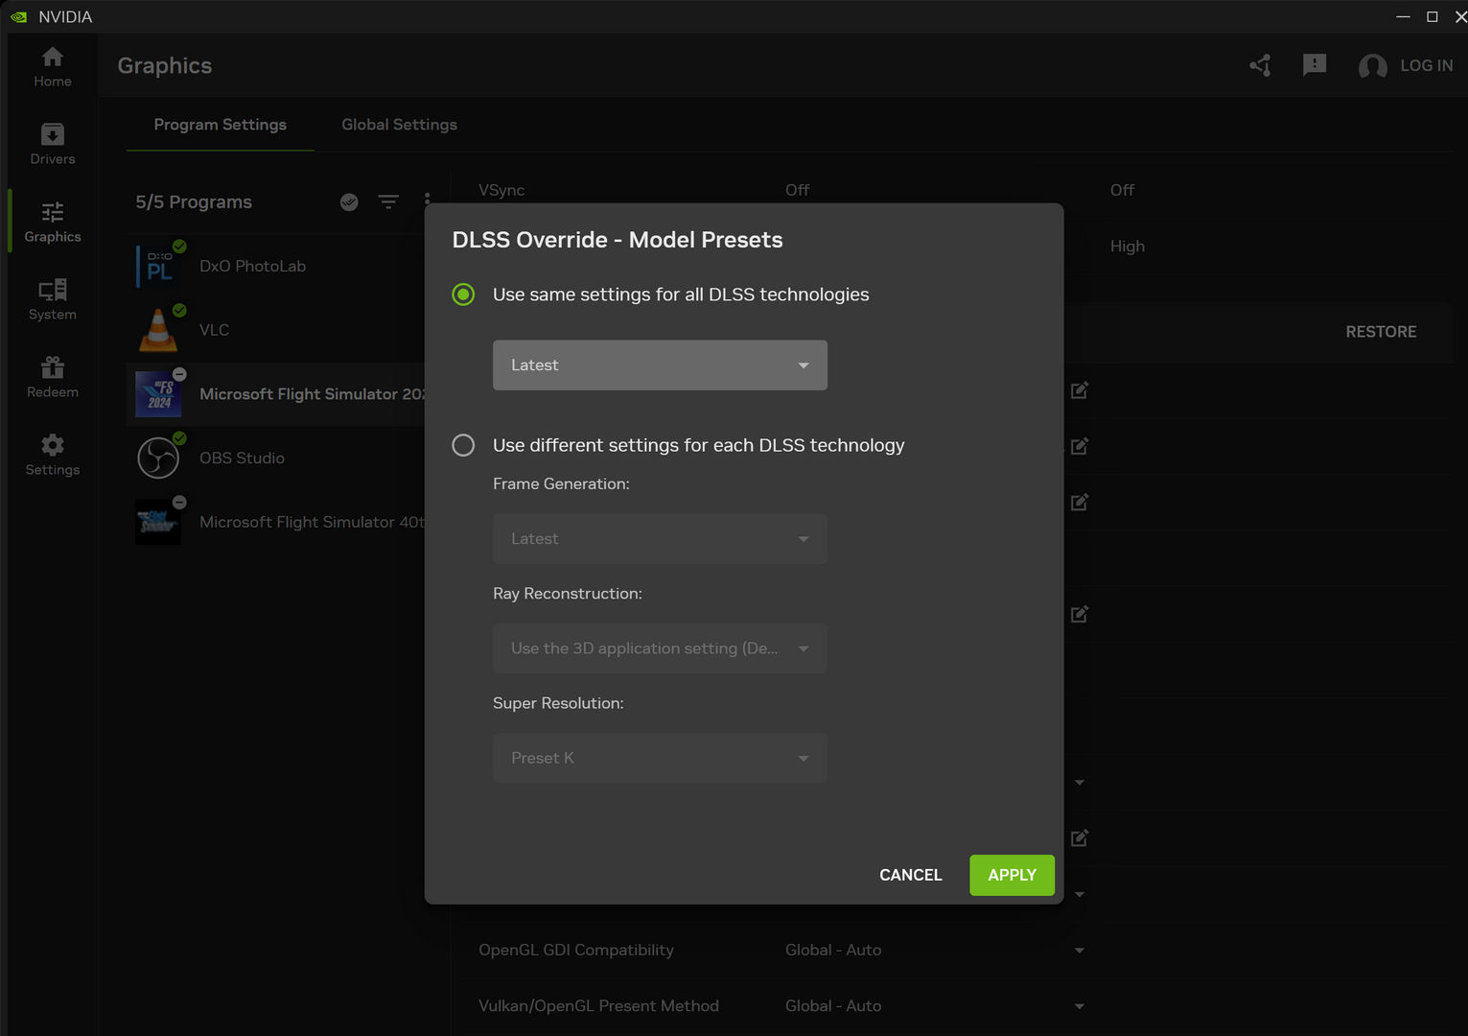
Task: Open the Latest preset dropdown
Action: pos(660,365)
